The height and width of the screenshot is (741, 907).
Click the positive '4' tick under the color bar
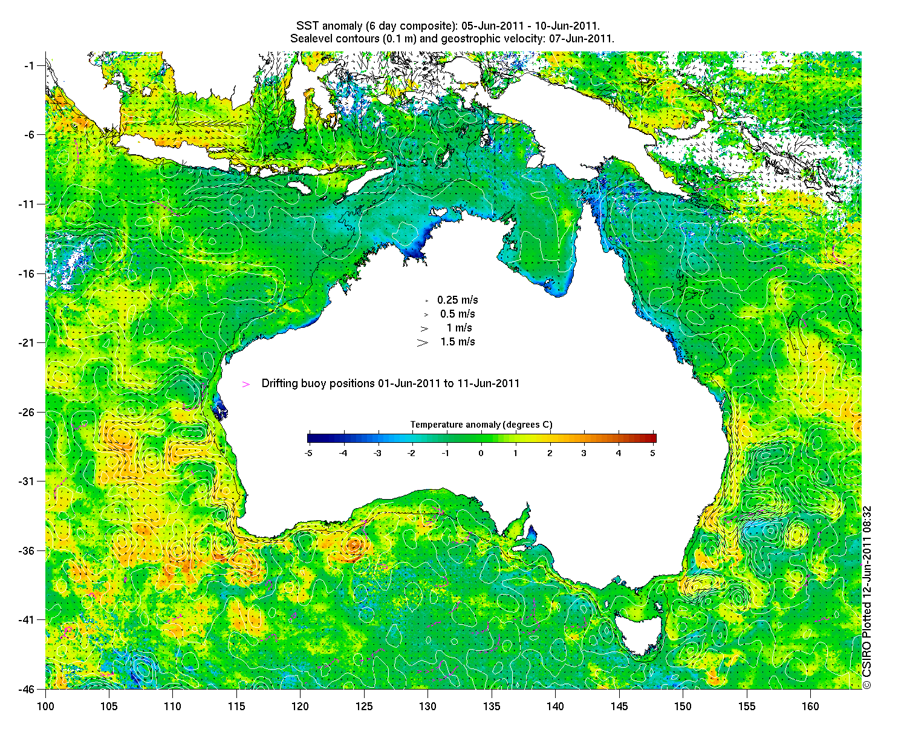[x=619, y=452]
